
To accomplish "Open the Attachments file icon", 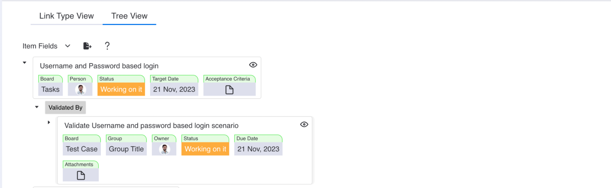I will coord(81,175).
